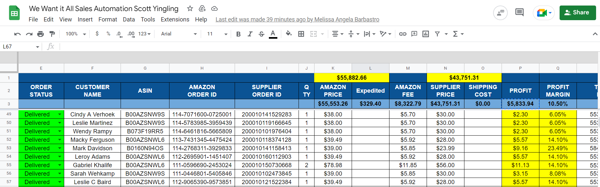
Task: Format as currency with dollar icon
Action: [x=97, y=34]
